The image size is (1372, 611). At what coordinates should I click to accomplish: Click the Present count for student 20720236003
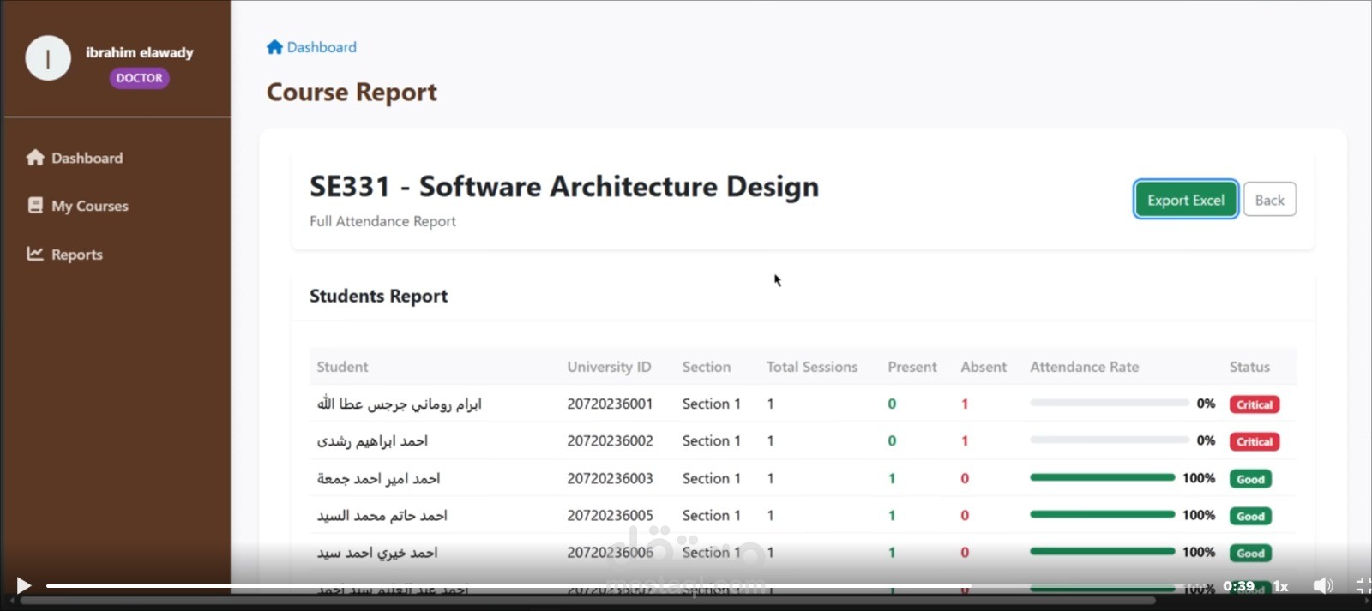click(x=892, y=478)
